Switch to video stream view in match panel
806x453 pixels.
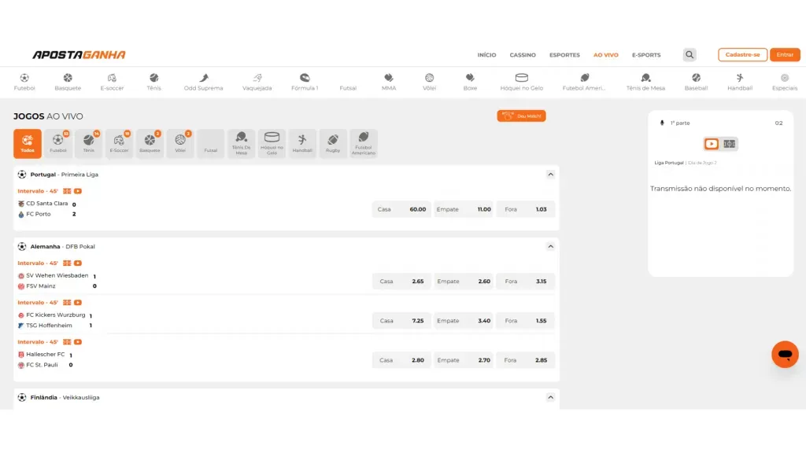711,144
